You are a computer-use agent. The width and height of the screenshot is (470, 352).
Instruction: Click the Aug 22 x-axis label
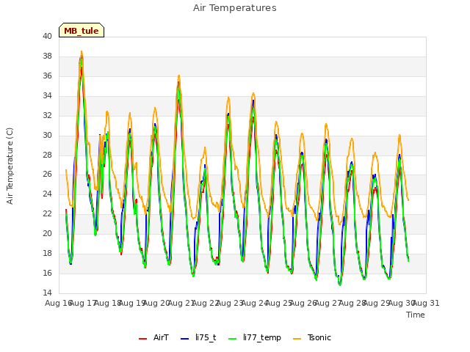pyautogui.click(x=206, y=303)
